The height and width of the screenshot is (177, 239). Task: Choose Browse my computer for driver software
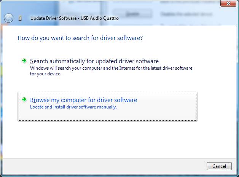(x=83, y=100)
